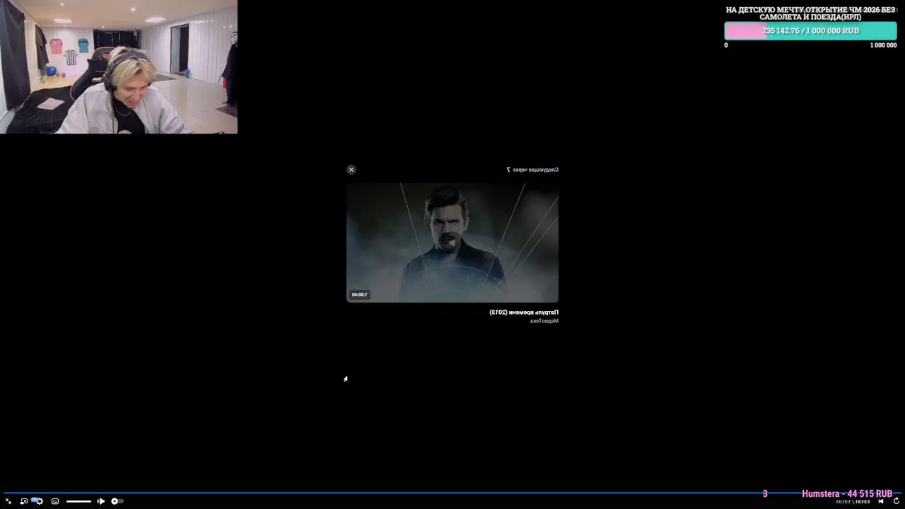Exit fullscreen using the collapse arrows icon
905x509 pixels.
click(x=8, y=501)
